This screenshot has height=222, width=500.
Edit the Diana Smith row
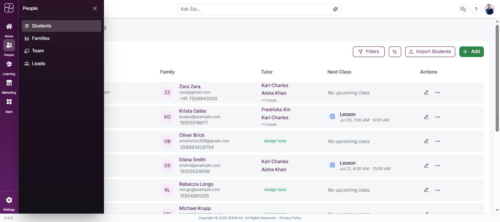coord(426,166)
